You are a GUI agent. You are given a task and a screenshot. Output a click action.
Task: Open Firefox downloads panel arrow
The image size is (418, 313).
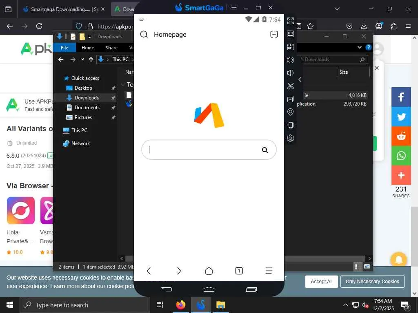(x=364, y=26)
